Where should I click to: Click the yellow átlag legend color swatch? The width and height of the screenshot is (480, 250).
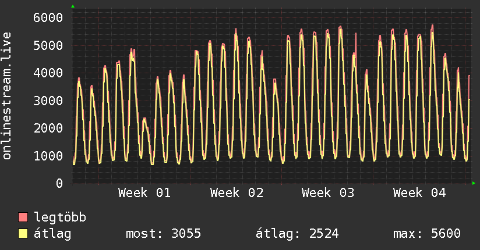point(23,234)
